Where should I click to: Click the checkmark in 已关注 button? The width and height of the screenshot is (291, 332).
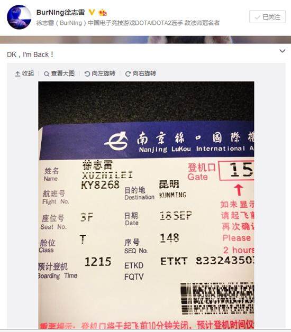point(257,17)
